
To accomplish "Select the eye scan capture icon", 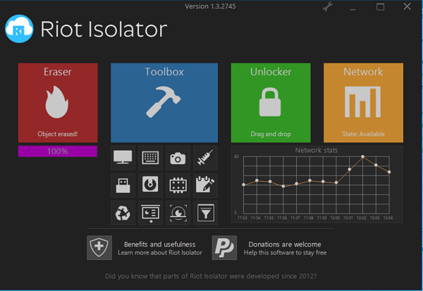I will pos(178,213).
